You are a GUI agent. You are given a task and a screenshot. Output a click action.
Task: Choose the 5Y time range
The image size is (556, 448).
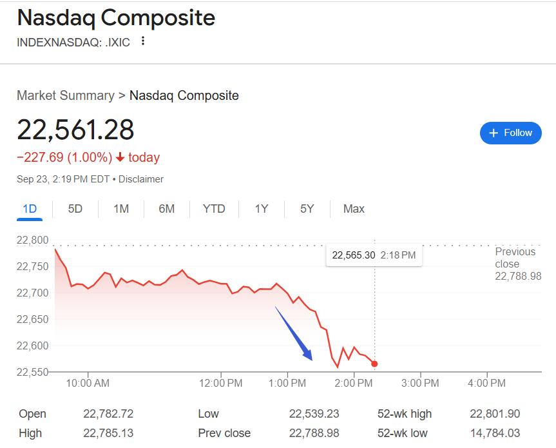click(307, 209)
